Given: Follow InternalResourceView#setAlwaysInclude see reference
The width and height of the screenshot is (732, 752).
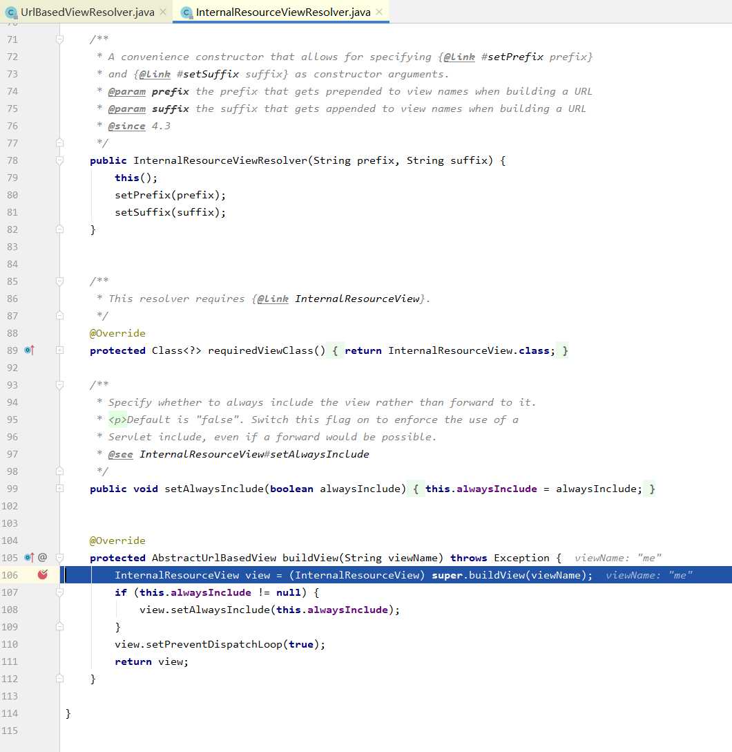Looking at the screenshot, I should tap(254, 453).
